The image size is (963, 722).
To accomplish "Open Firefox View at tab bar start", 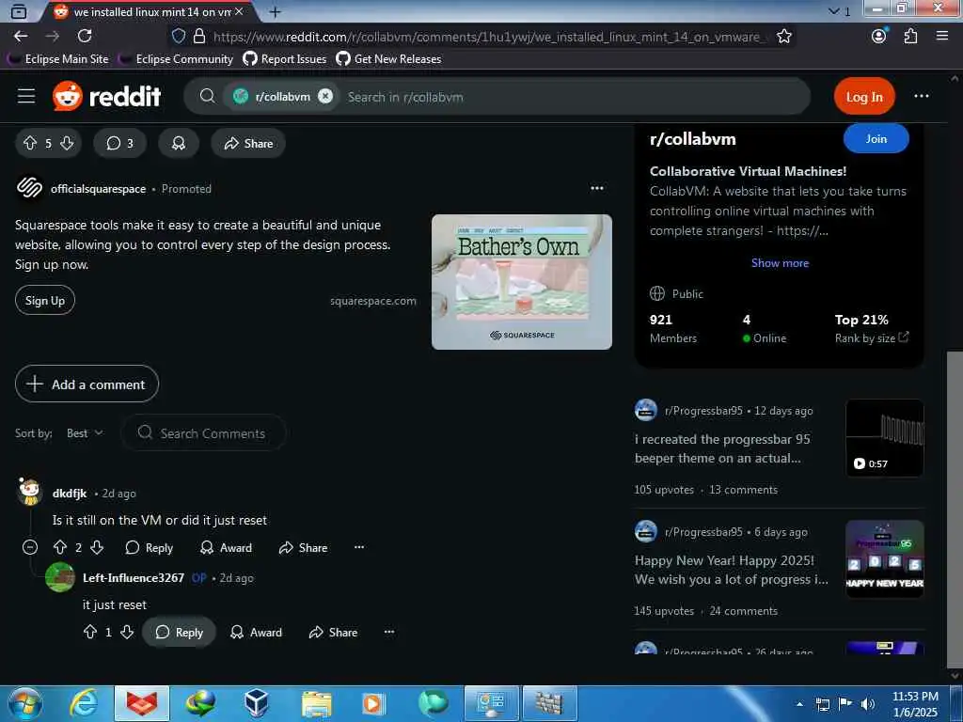I will pyautogui.click(x=19, y=11).
